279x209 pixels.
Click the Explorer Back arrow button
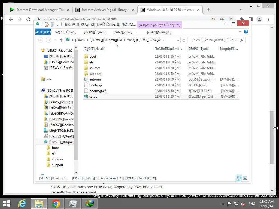pos(41,40)
